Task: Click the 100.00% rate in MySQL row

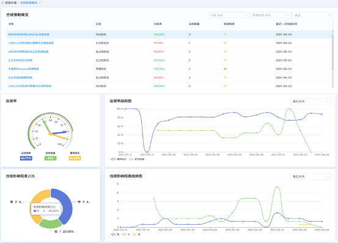Action: 159,34
